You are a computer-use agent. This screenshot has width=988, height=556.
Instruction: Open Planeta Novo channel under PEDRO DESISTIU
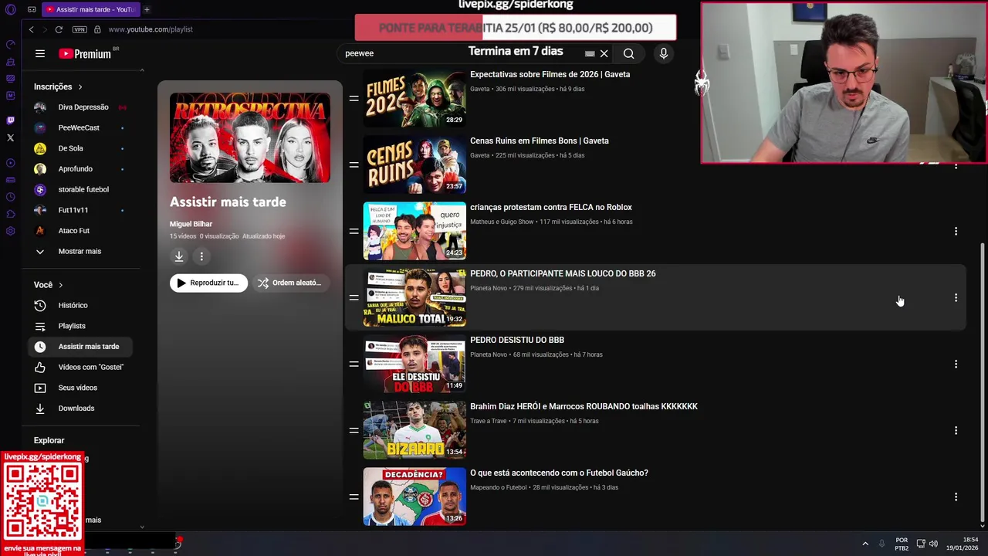[x=489, y=354]
